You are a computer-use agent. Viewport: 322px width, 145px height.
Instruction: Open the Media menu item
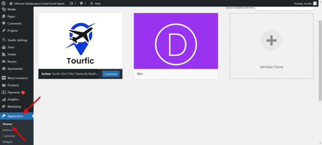point(12,9)
